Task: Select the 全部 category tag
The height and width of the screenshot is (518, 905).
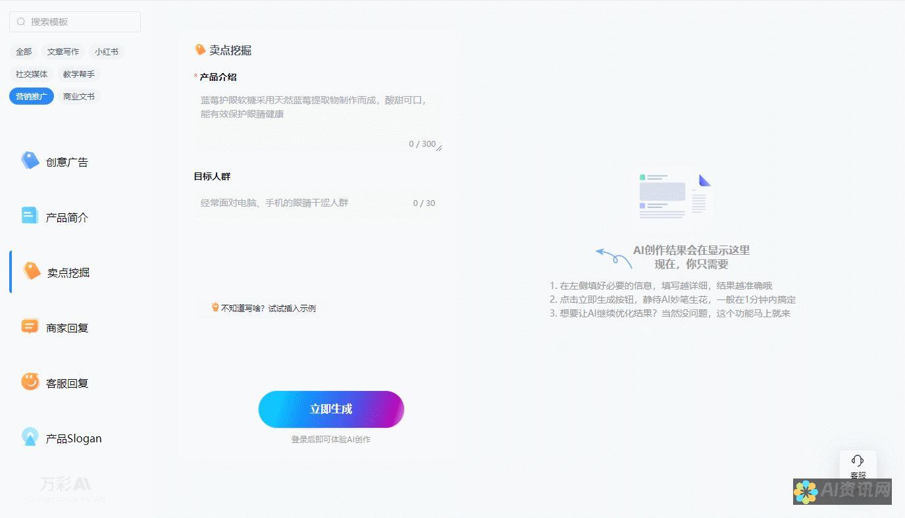Action: [24, 51]
